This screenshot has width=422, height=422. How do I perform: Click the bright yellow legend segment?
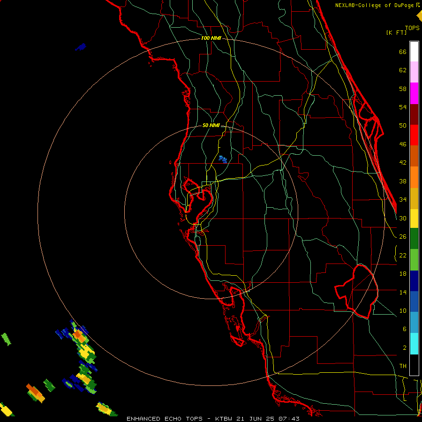point(414,219)
